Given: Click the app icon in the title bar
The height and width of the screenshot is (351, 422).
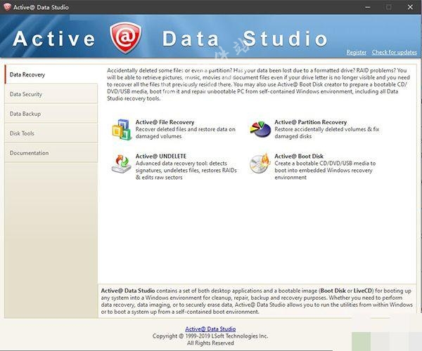Looking at the screenshot, I should point(7,7).
